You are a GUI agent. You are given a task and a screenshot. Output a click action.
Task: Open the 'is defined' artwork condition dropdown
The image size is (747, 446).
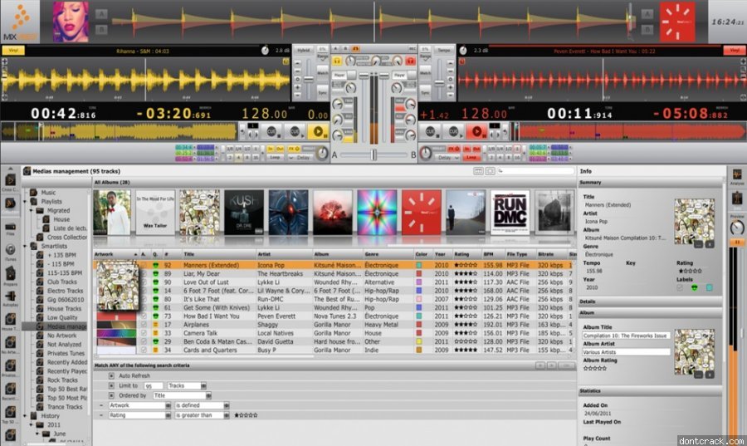pos(199,405)
